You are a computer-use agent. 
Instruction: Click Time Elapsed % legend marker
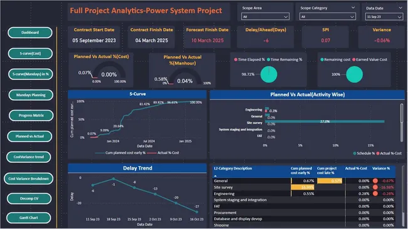[236, 59]
